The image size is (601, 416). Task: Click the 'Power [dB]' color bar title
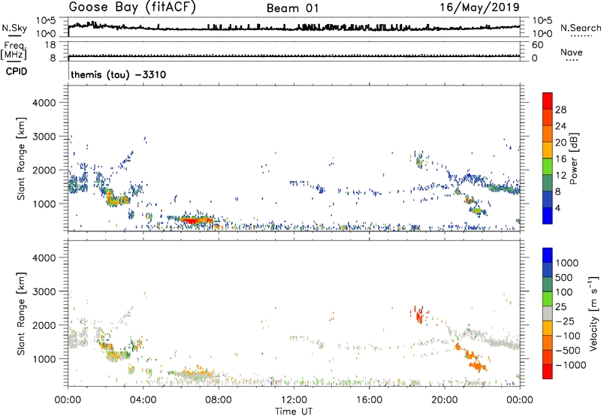(x=573, y=158)
